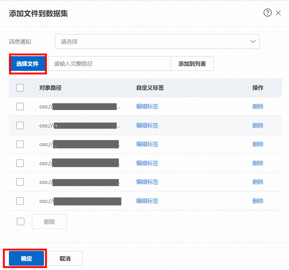Open the 消息通知 dropdown
Screen dimensions: 289x270
[x=157, y=41]
